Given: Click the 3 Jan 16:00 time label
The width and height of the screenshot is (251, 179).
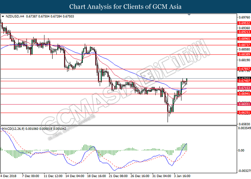Looking at the screenshot, I should point(182,176).
